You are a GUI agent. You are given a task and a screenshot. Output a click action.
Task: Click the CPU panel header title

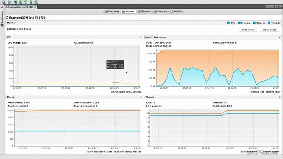(x=9, y=37)
